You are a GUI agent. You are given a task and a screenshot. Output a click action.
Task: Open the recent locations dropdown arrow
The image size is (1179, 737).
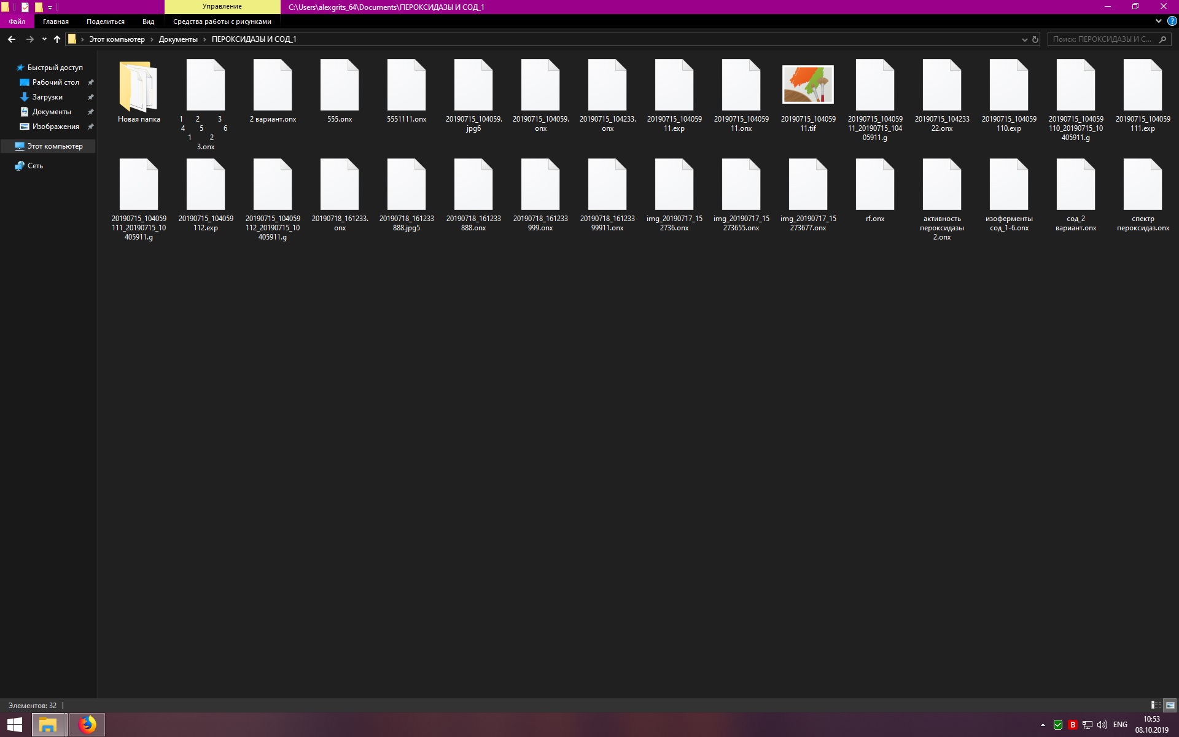click(x=44, y=39)
